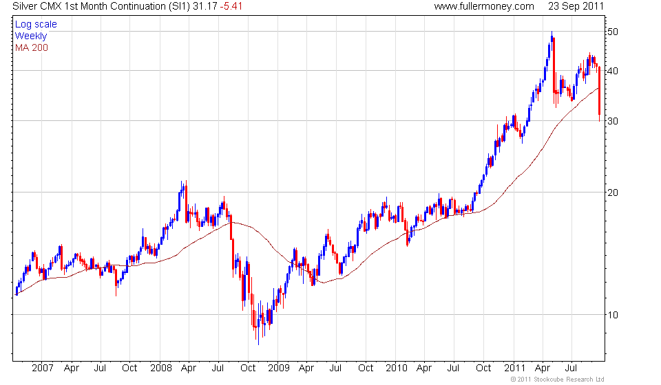Click the 'Weekly' interval label
Screen dimensions: 661x385
coord(31,36)
